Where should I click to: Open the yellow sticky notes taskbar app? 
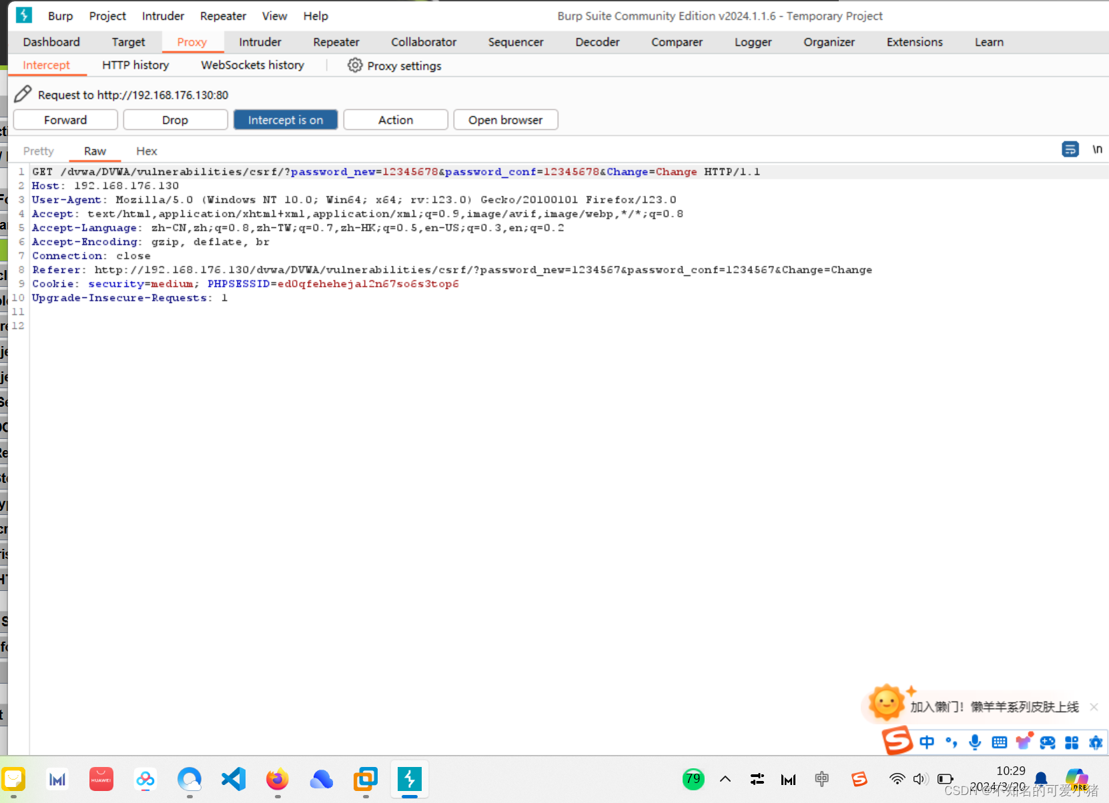coord(13,778)
